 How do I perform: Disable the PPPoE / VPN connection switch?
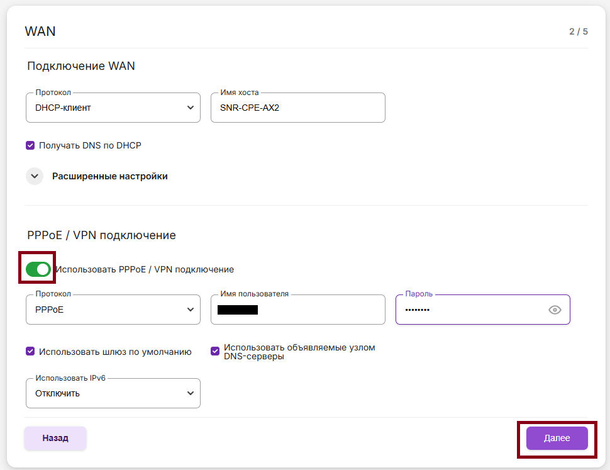click(x=38, y=269)
